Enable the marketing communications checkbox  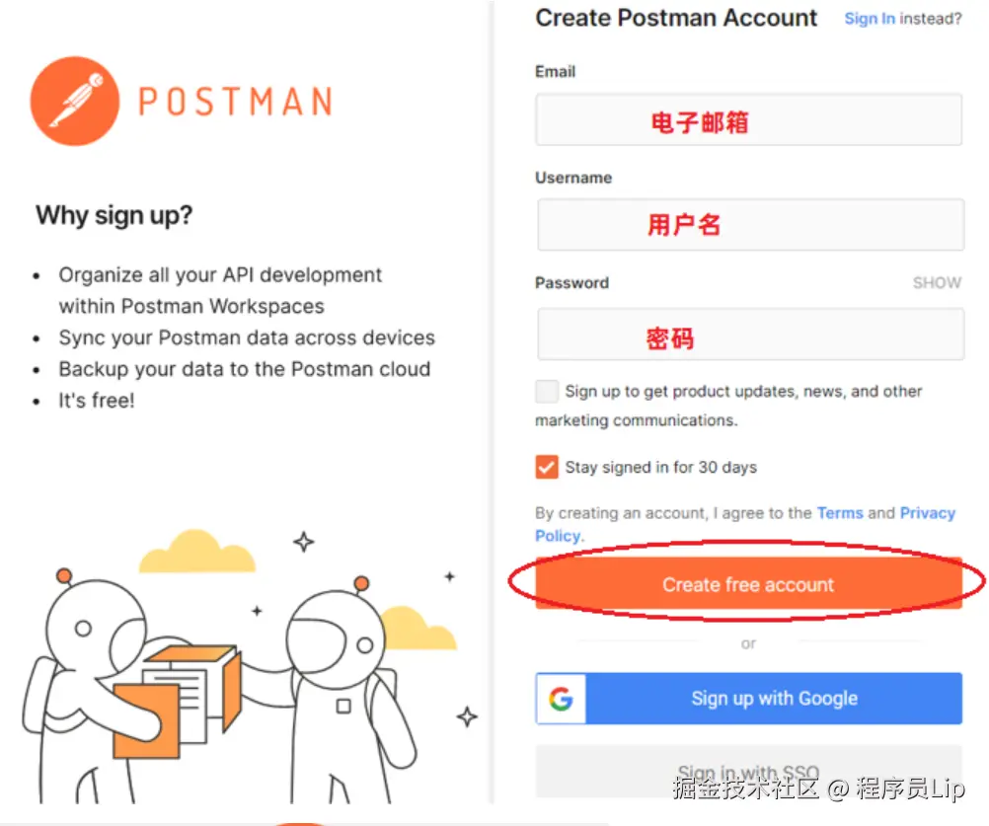pos(546,392)
